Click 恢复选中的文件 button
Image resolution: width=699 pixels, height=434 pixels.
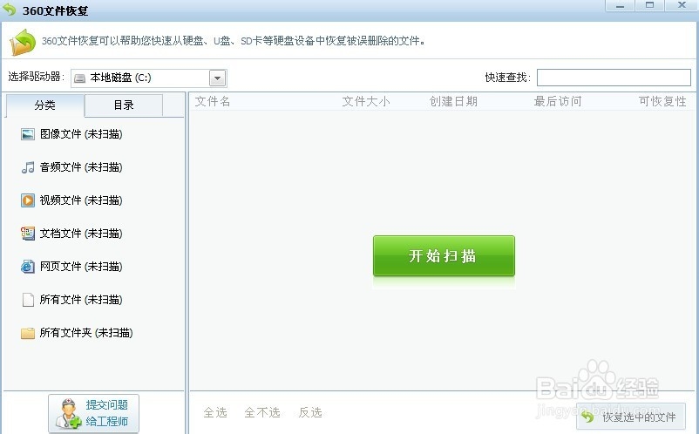point(631,417)
